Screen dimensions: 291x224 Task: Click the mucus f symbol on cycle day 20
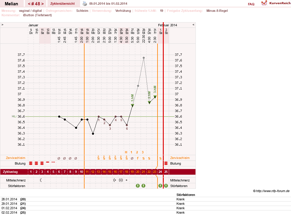click(138, 158)
